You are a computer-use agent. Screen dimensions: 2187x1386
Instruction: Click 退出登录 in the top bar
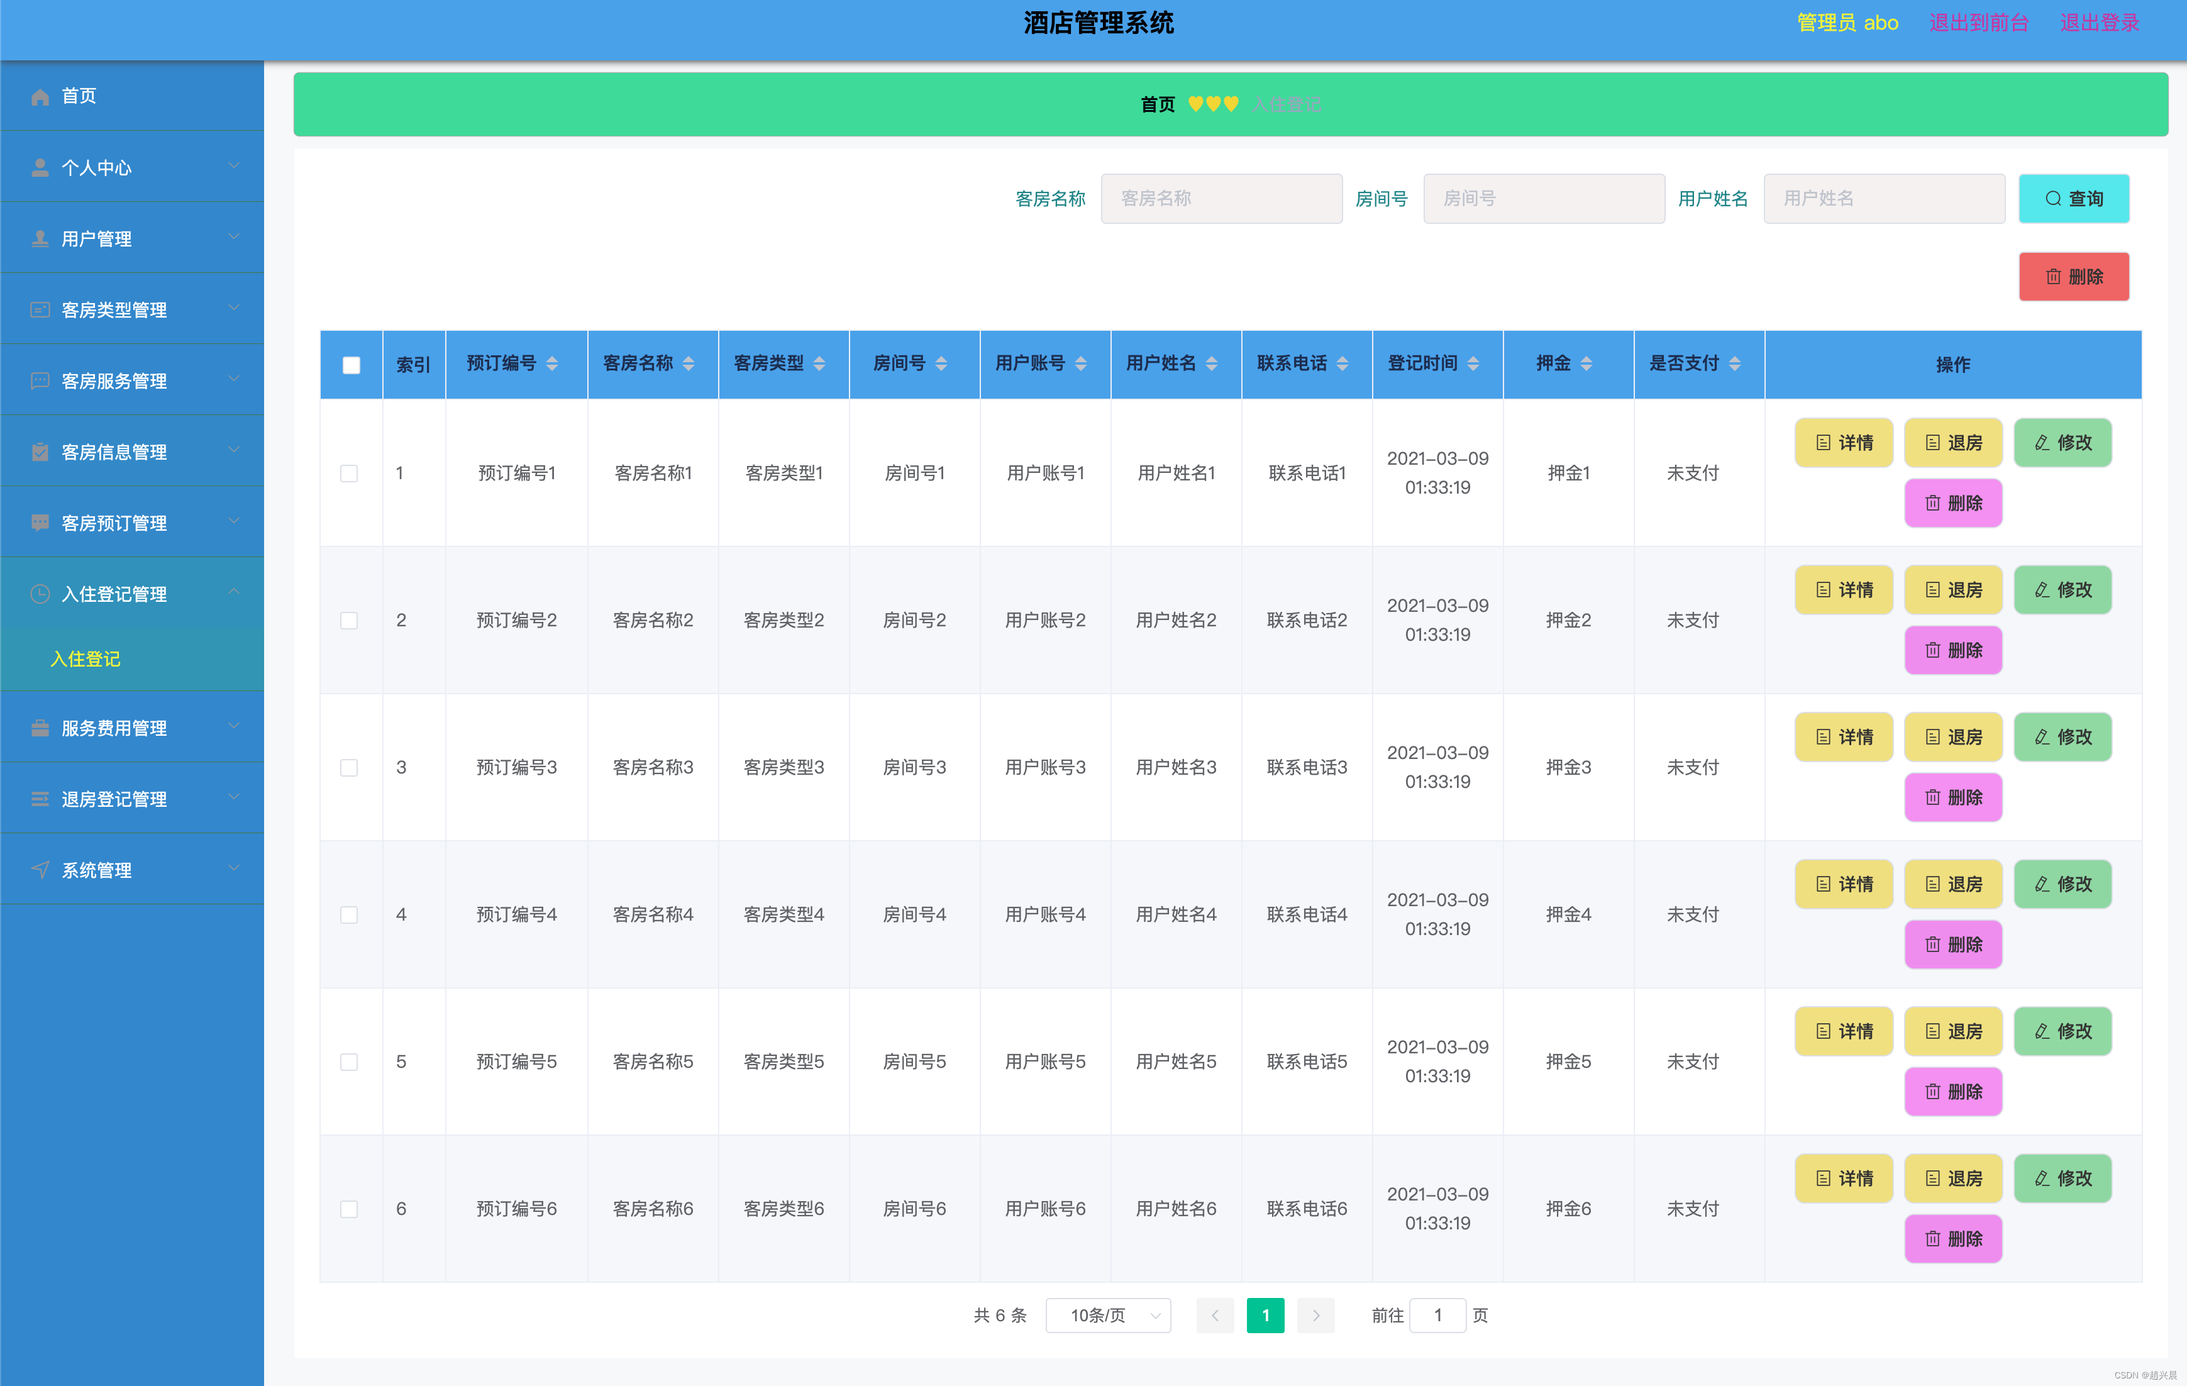(x=2099, y=23)
